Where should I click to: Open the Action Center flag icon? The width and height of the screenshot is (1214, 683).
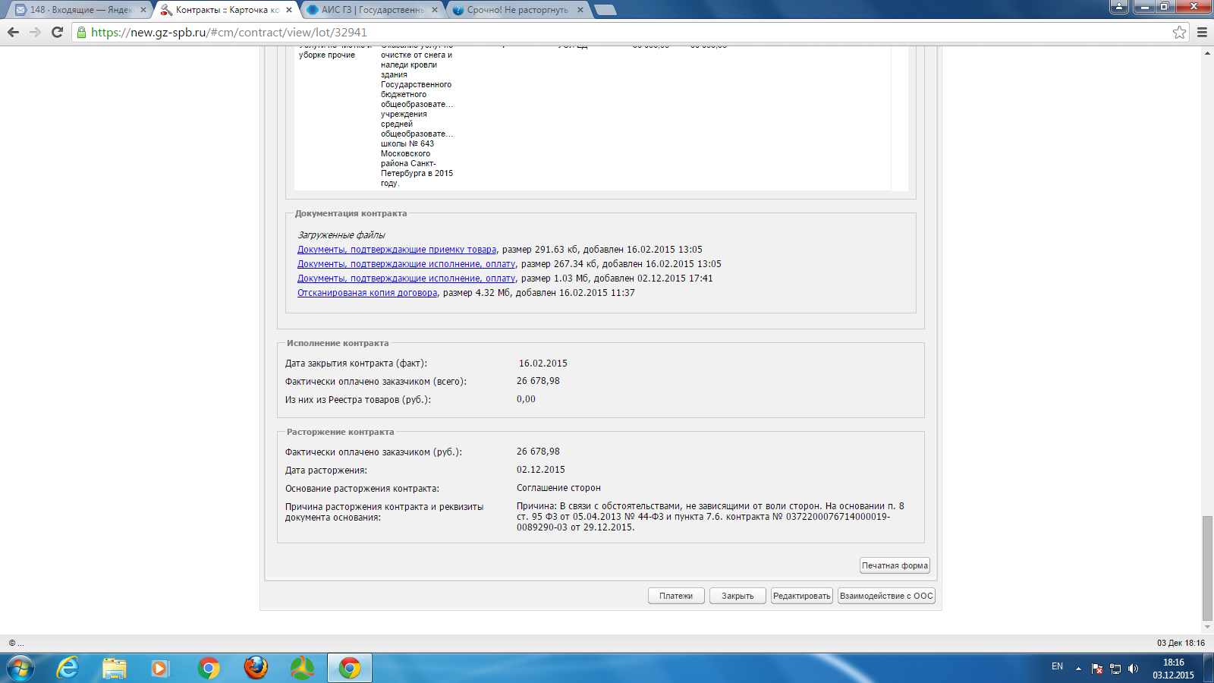pos(1097,669)
